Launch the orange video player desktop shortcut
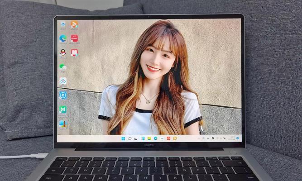302x181 pixels. coord(74,25)
